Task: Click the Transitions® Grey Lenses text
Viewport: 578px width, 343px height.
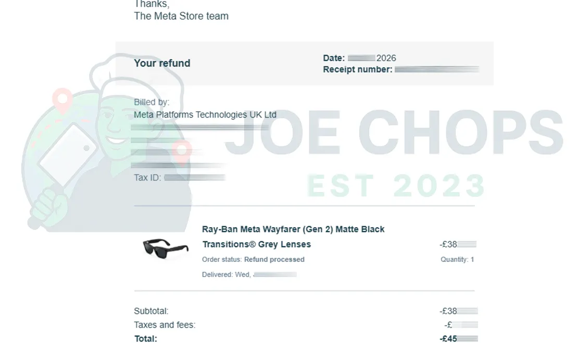Action: [256, 244]
